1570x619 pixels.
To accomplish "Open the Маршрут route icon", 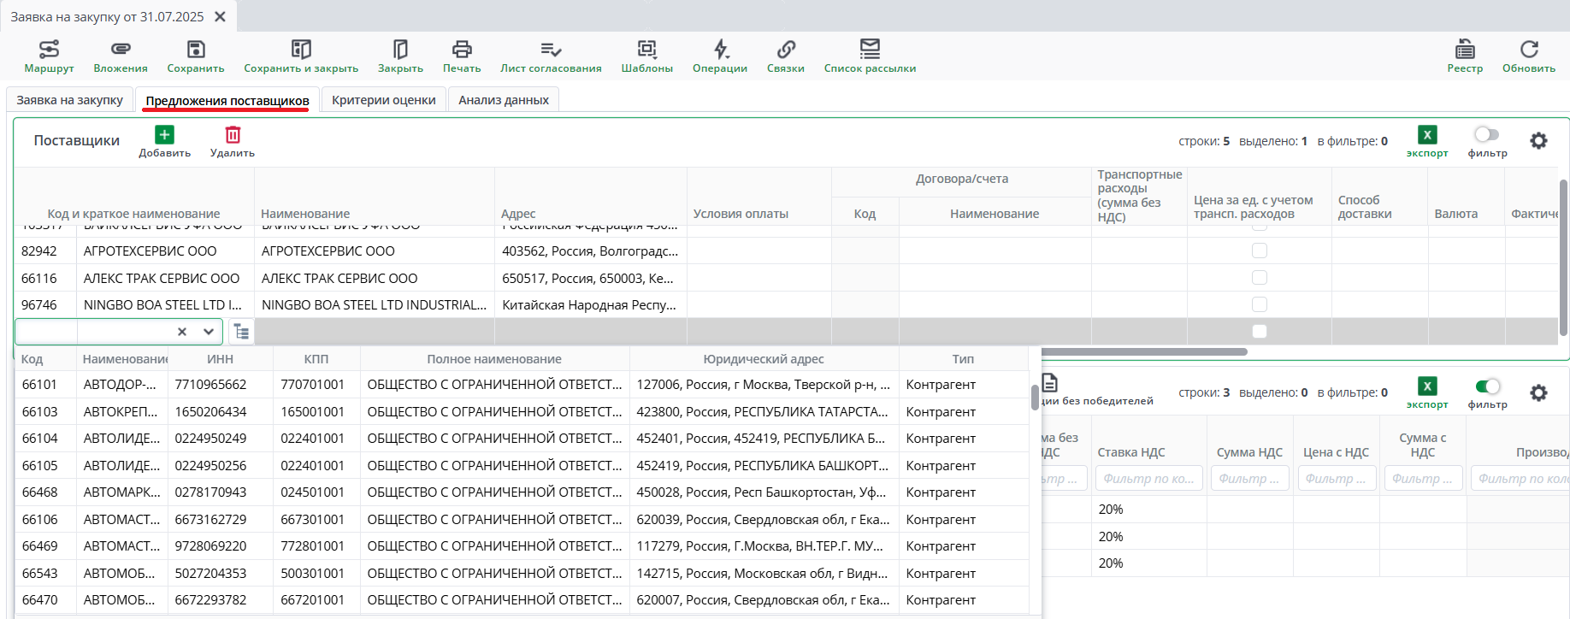I will [x=49, y=56].
